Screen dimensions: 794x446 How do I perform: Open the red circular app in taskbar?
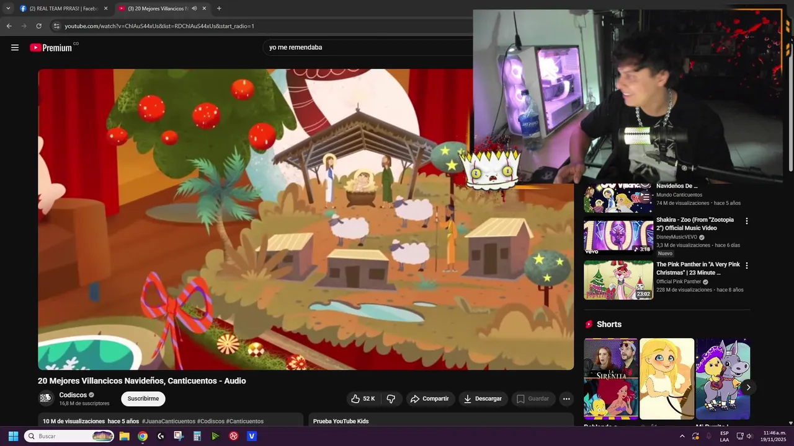tap(234, 436)
